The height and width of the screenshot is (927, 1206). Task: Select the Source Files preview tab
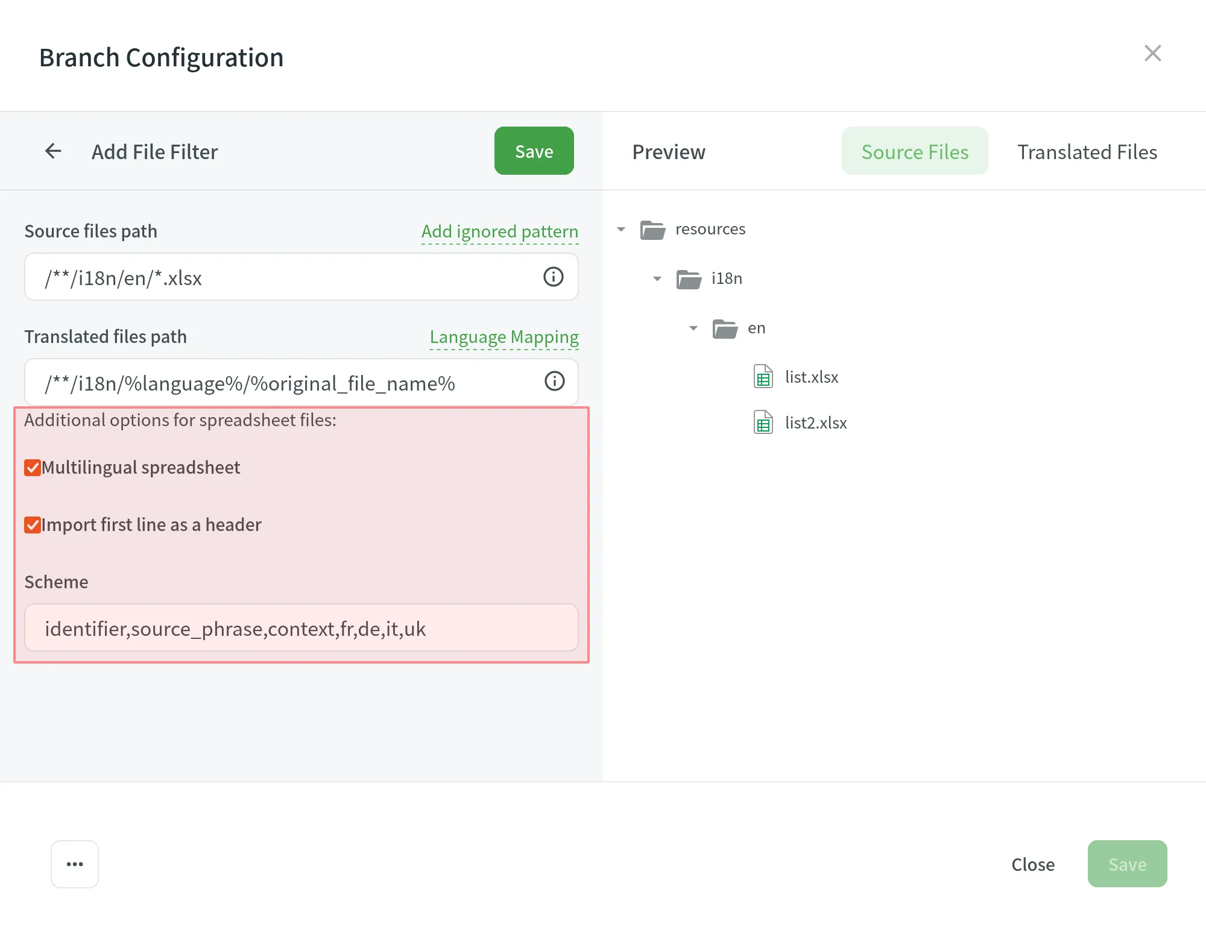point(914,150)
